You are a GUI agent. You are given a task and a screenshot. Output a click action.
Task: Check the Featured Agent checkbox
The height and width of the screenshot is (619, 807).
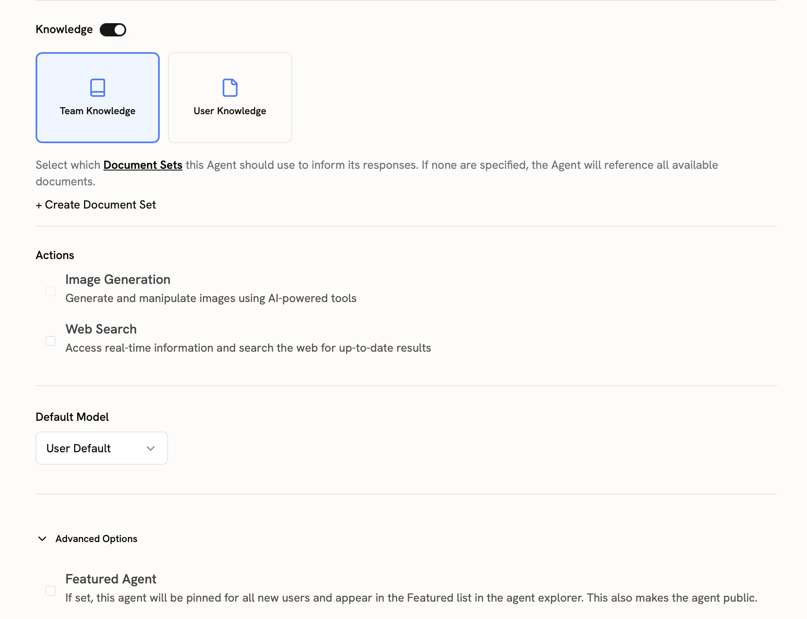[50, 591]
